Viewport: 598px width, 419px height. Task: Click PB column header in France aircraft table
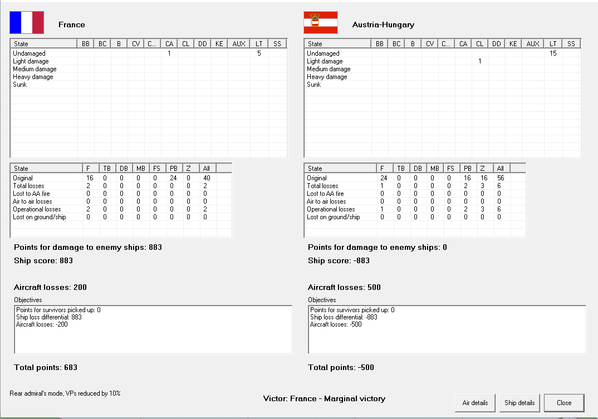click(172, 168)
